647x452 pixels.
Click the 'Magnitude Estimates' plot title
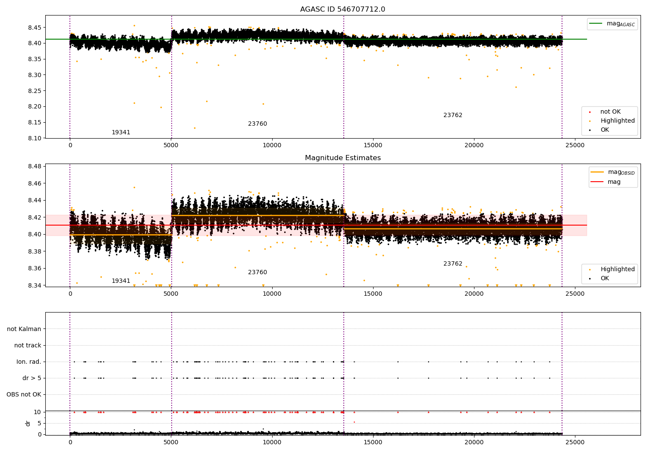pyautogui.click(x=342, y=158)
